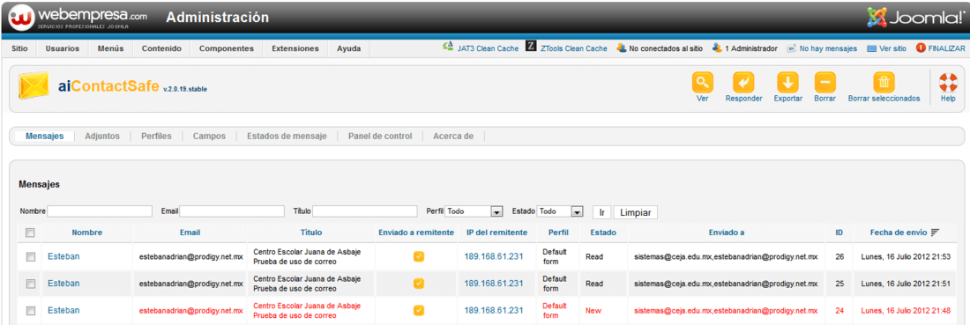Image resolution: width=970 pixels, height=325 pixels.
Task: Click the Ver magnifier icon
Action: [702, 82]
